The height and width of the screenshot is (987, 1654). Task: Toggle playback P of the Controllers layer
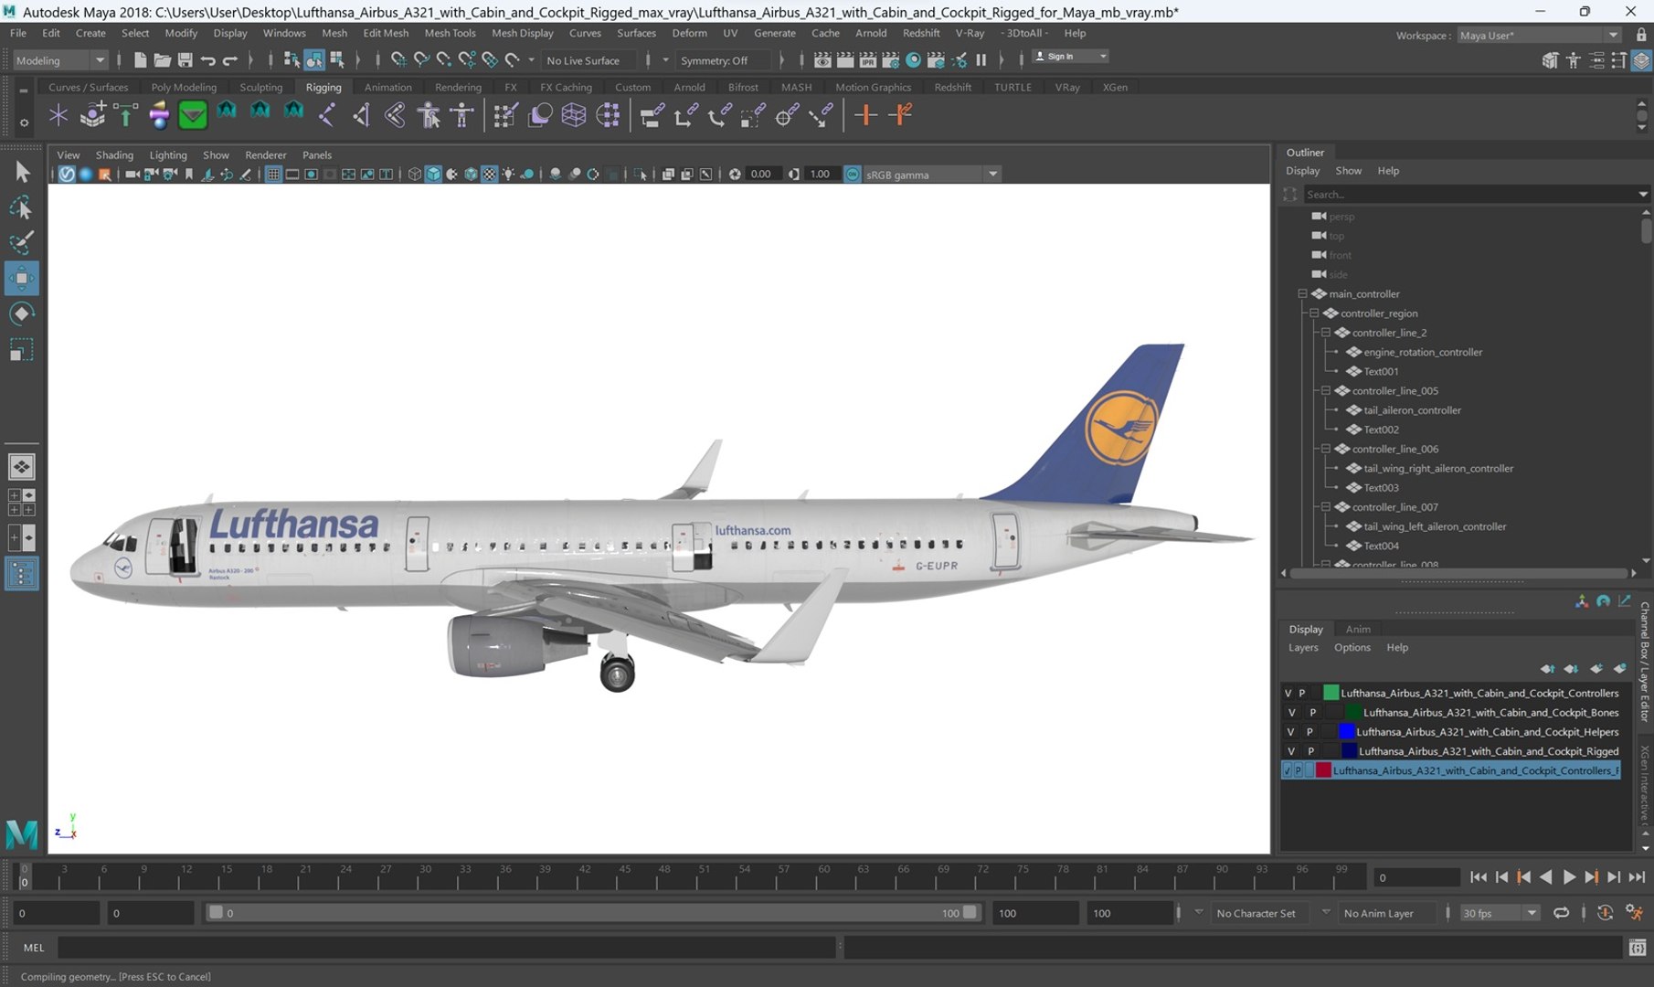(1302, 693)
